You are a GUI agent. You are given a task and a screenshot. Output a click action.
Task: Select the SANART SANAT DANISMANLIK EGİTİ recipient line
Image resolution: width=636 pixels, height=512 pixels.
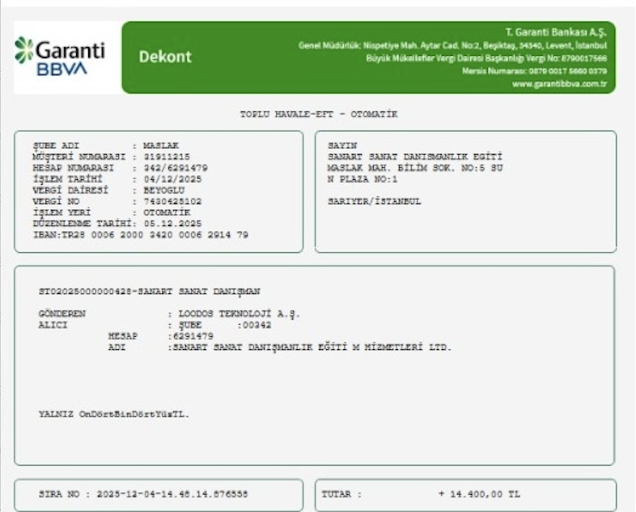(415, 156)
